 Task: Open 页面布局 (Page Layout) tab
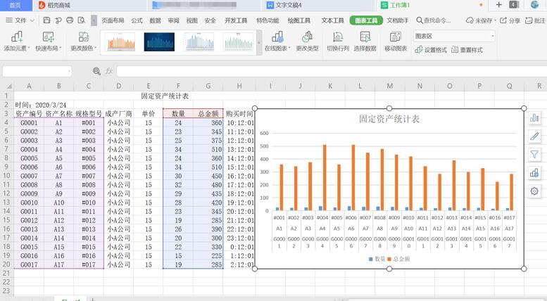click(113, 20)
